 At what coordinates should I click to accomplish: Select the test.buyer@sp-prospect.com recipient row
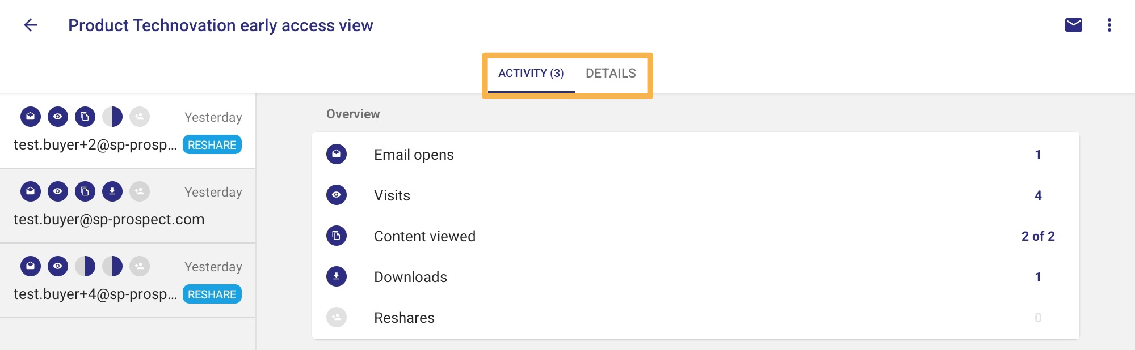coord(128,206)
